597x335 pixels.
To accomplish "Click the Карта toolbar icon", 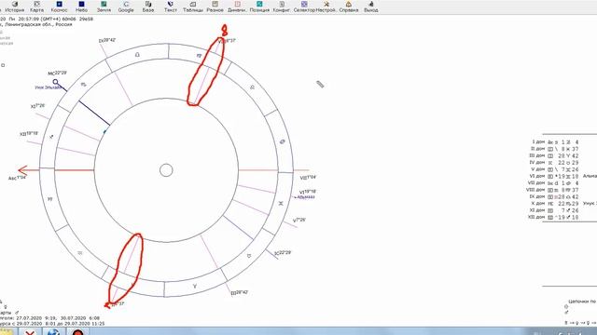I will pos(37,7).
